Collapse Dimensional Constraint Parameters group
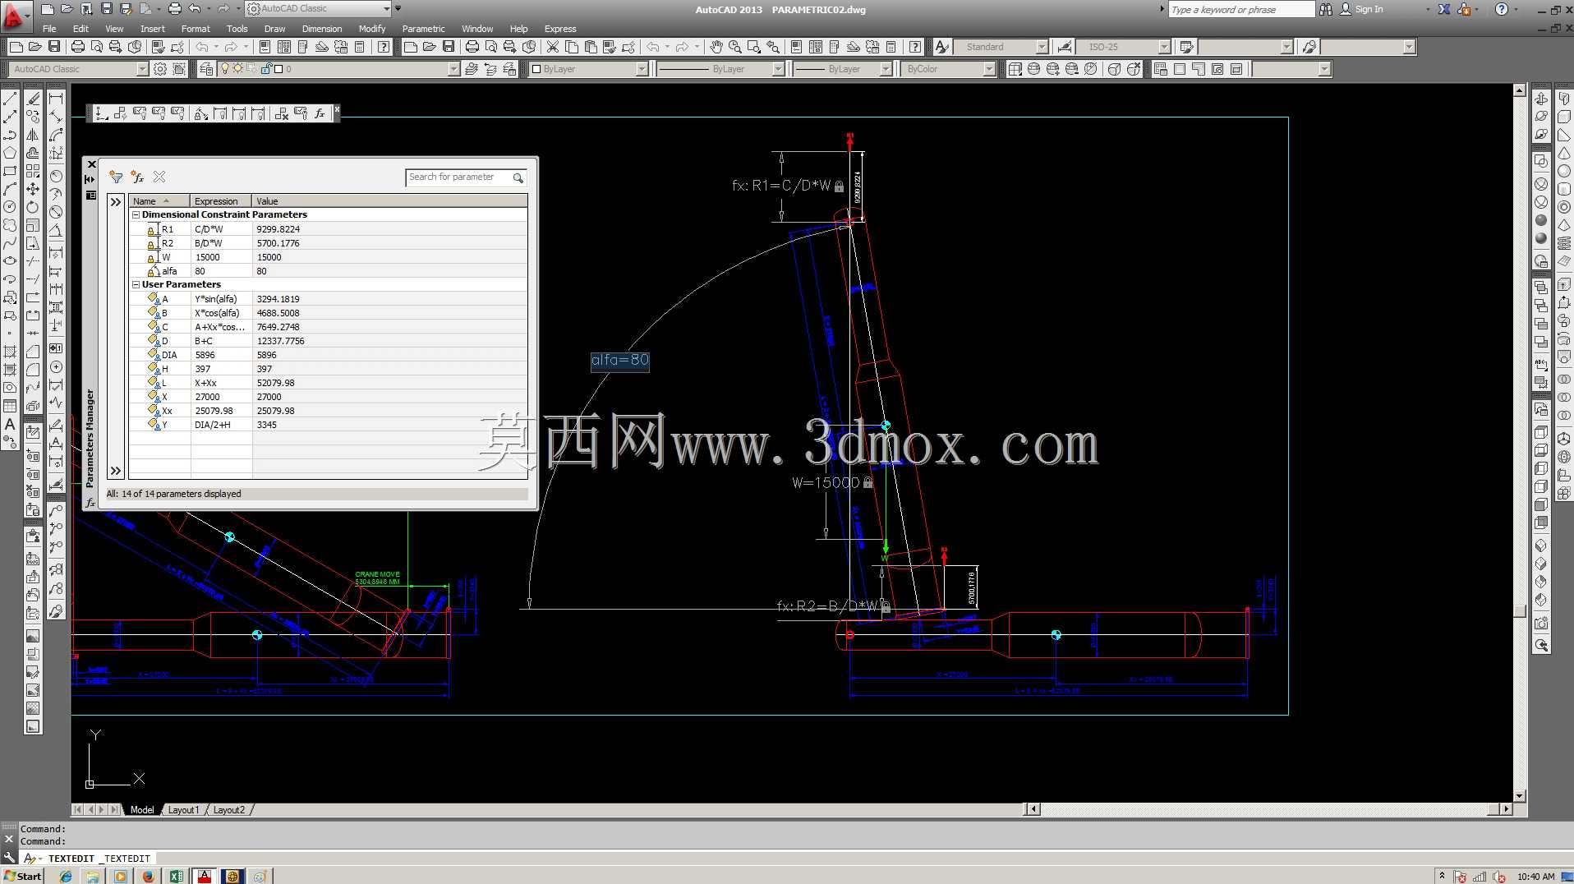1574x884 pixels. pos(136,214)
